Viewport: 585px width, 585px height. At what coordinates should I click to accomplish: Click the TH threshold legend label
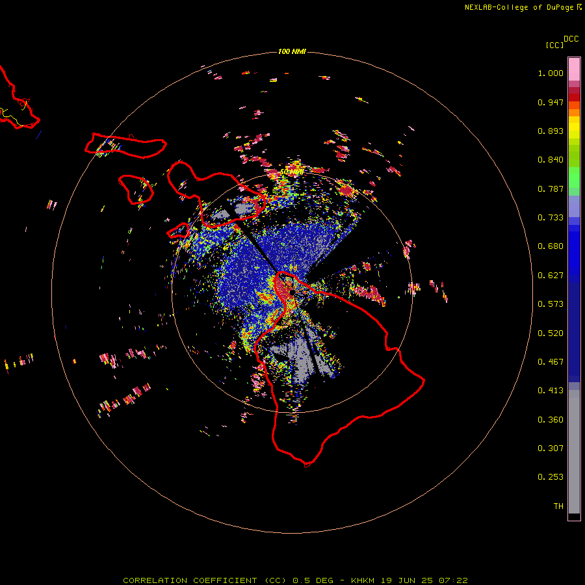tap(558, 506)
